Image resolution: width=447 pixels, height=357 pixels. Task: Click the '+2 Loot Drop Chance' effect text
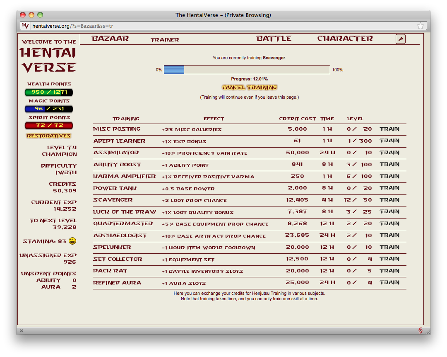click(194, 201)
